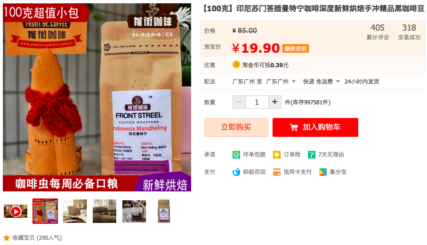This screenshot has width=427, height=245.
Task: Click the 订单险 orange insurance icon
Action: coord(277,155)
